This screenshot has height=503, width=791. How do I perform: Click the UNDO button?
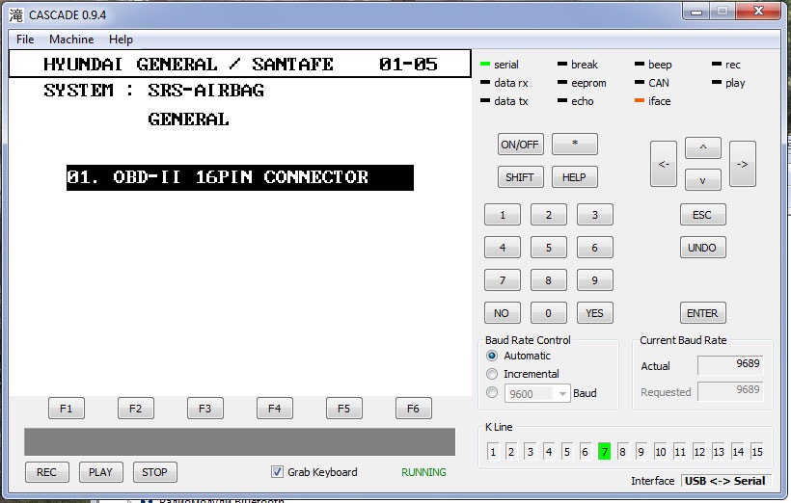(x=702, y=248)
